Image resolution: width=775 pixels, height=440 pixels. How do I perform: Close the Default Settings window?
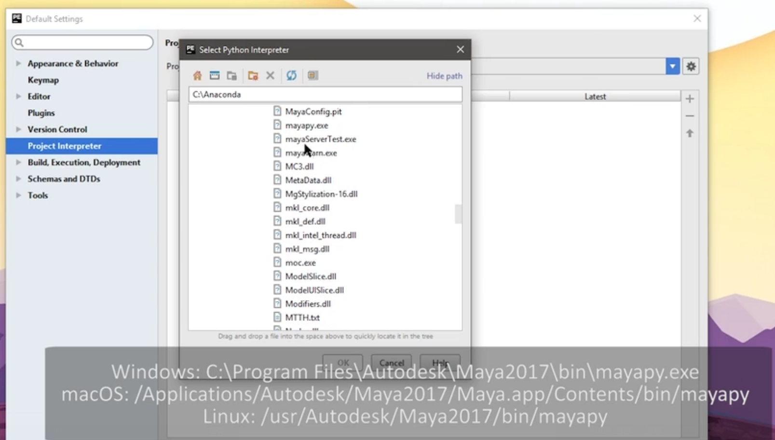tap(697, 18)
